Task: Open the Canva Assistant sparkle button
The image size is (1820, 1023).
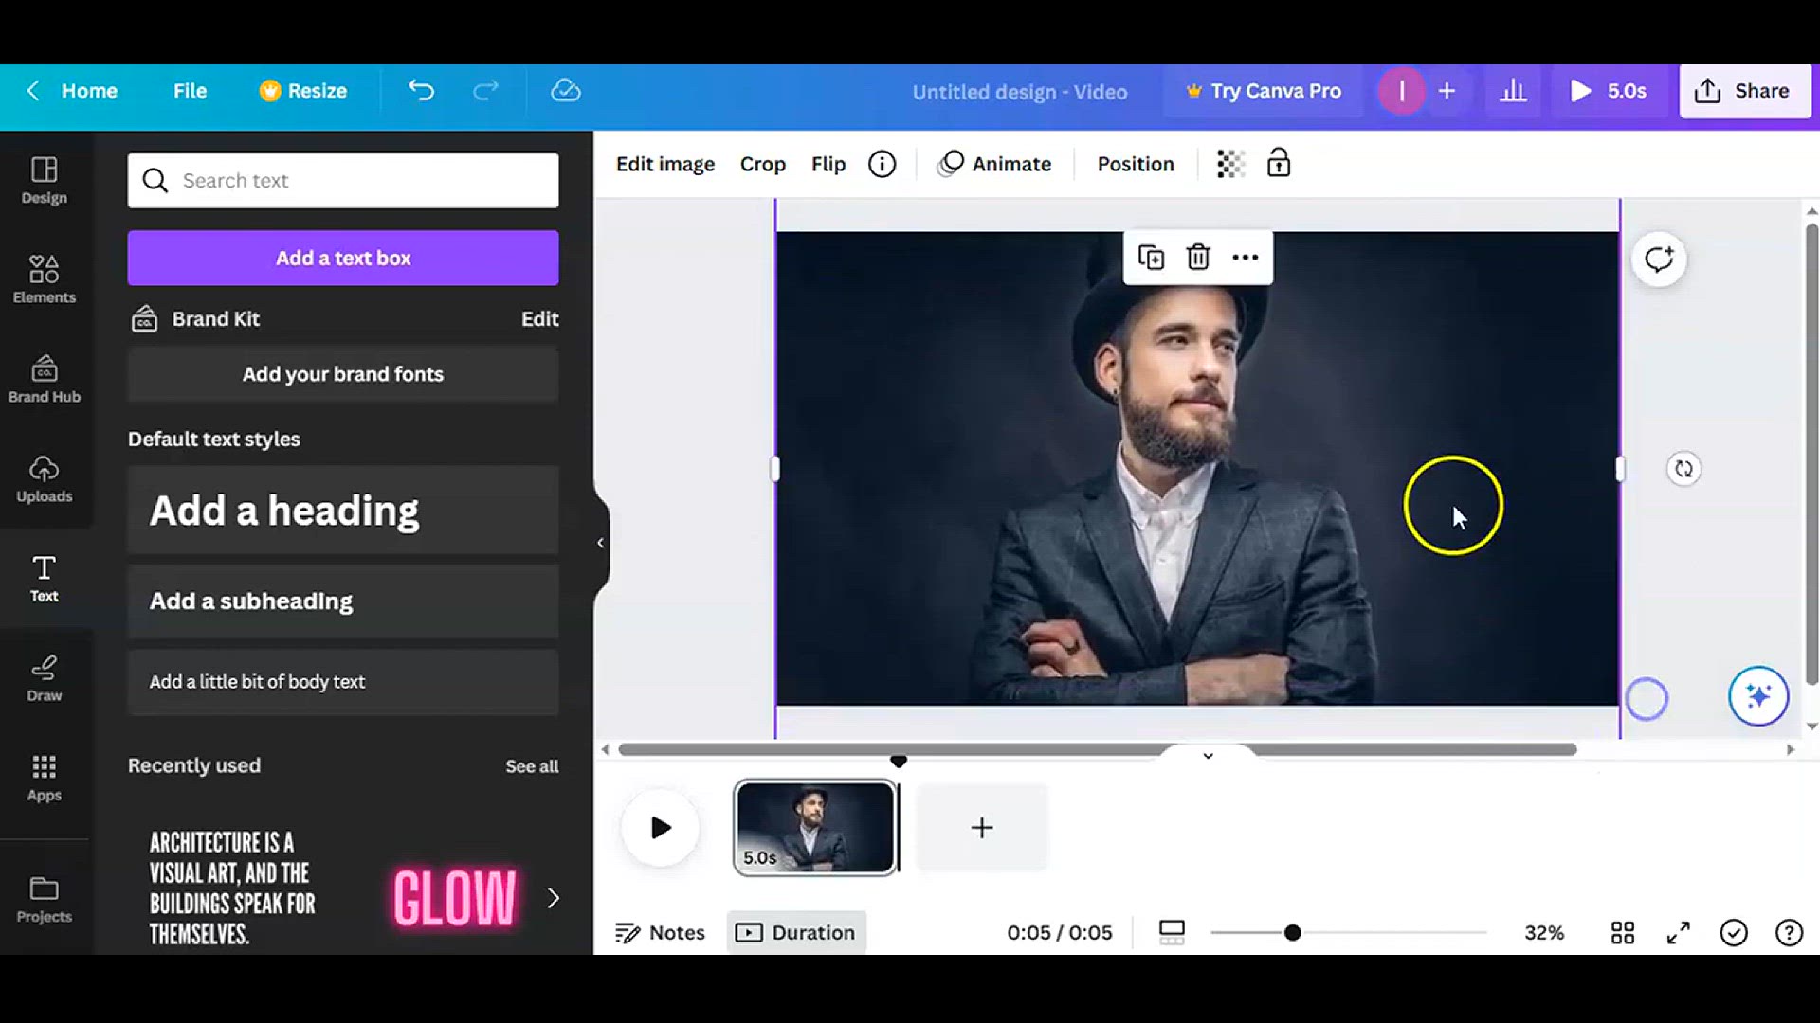Action: (1758, 696)
